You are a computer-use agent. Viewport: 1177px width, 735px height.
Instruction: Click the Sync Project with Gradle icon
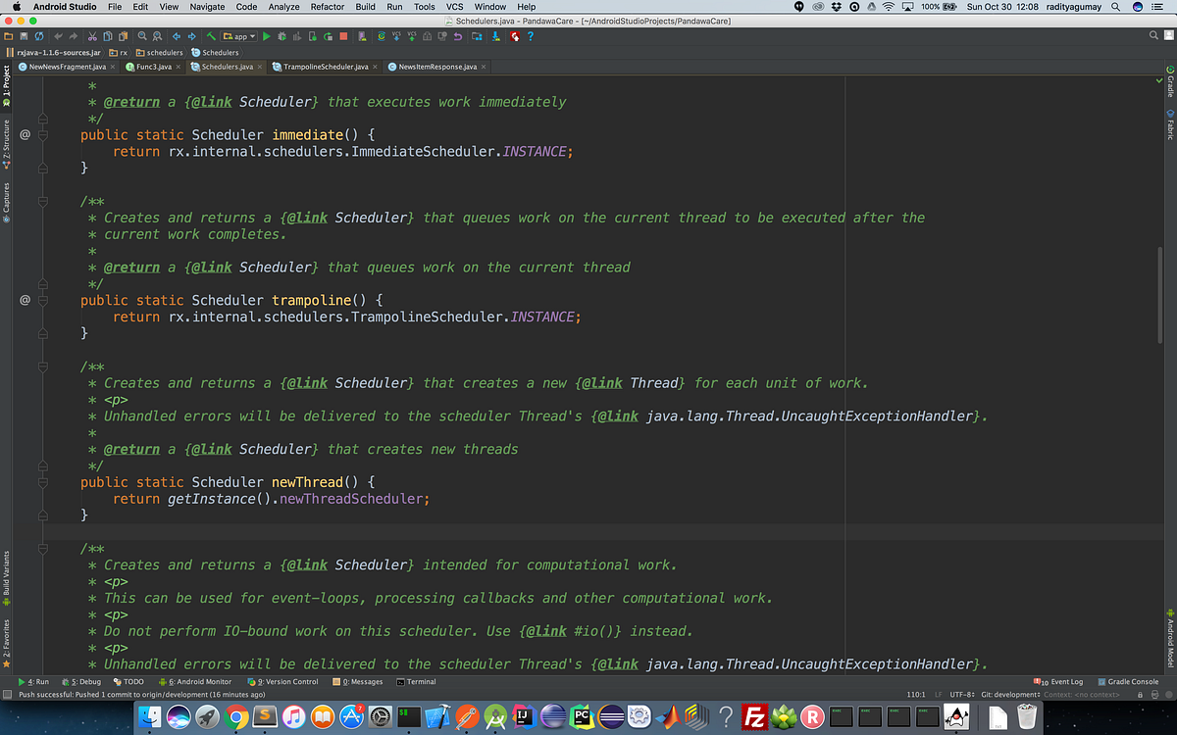382,36
